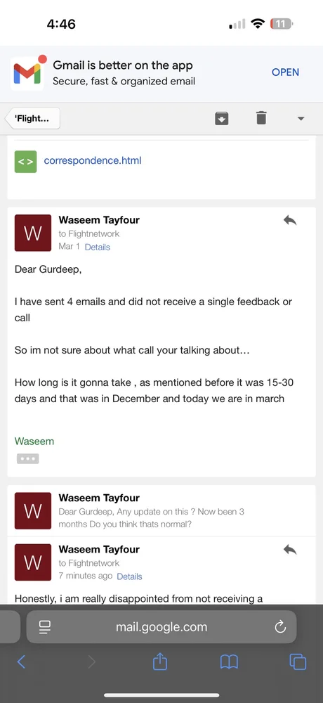Show Details of 7 minutes ago message

coord(129,576)
